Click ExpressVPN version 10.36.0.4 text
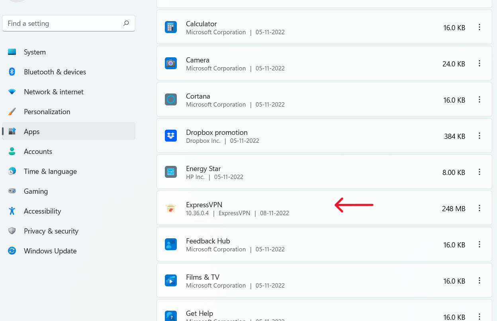 click(x=197, y=213)
